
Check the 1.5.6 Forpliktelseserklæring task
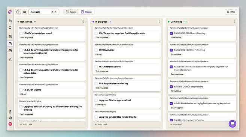(96, 83)
